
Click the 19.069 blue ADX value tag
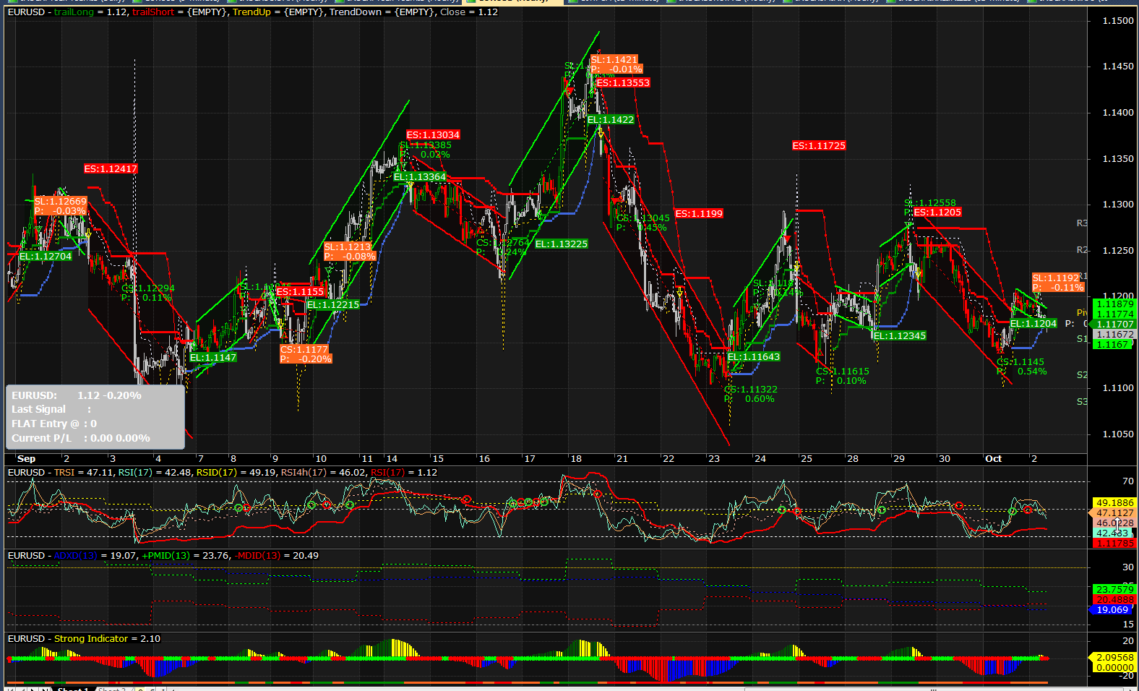click(1112, 609)
